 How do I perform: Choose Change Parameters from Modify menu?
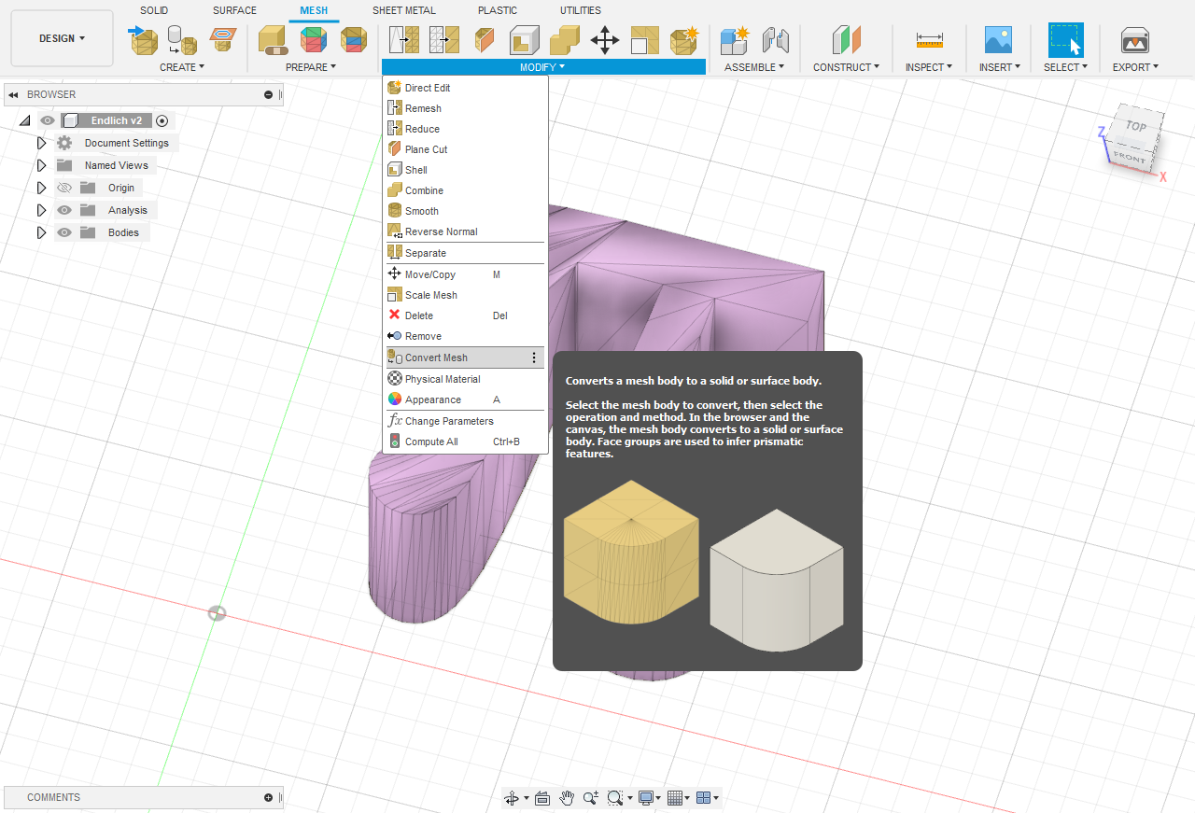465,421
